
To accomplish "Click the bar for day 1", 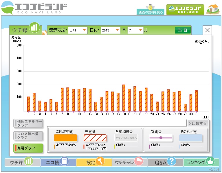I will pos(29,104).
